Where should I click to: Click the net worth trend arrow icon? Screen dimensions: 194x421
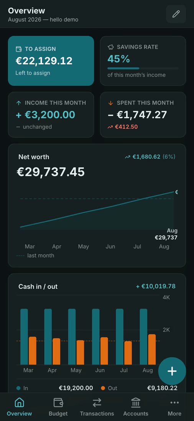tap(127, 157)
